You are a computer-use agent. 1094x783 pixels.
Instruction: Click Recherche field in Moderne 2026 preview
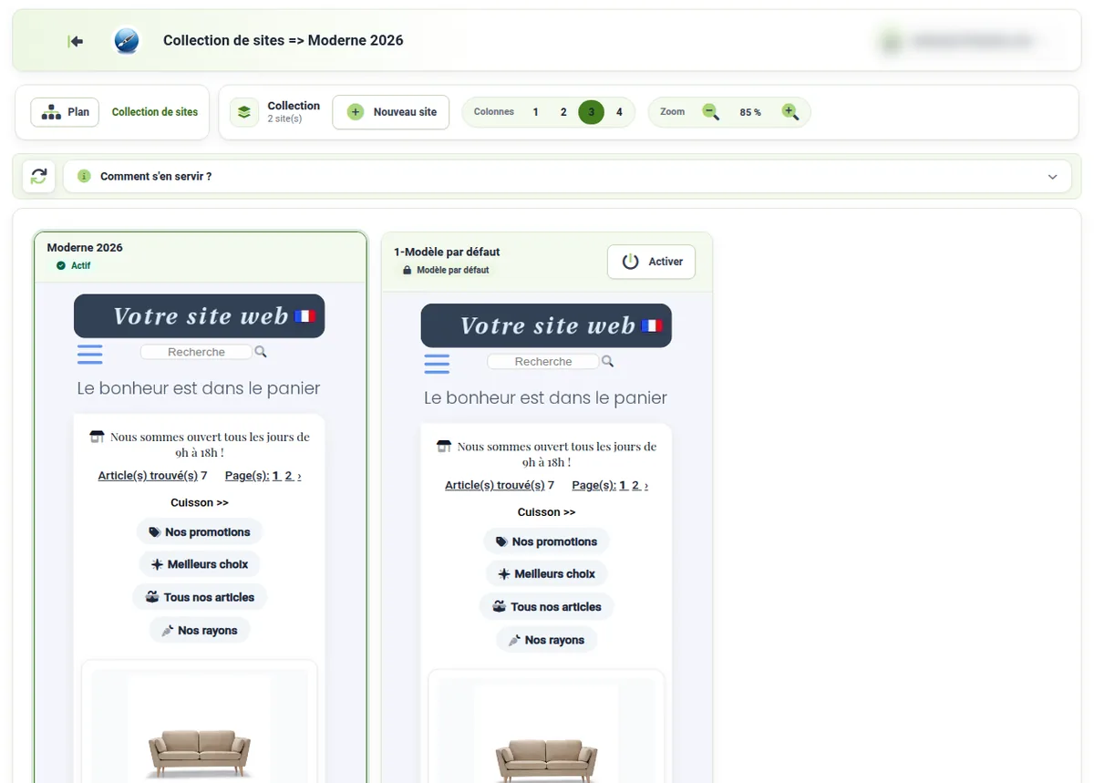pos(196,352)
